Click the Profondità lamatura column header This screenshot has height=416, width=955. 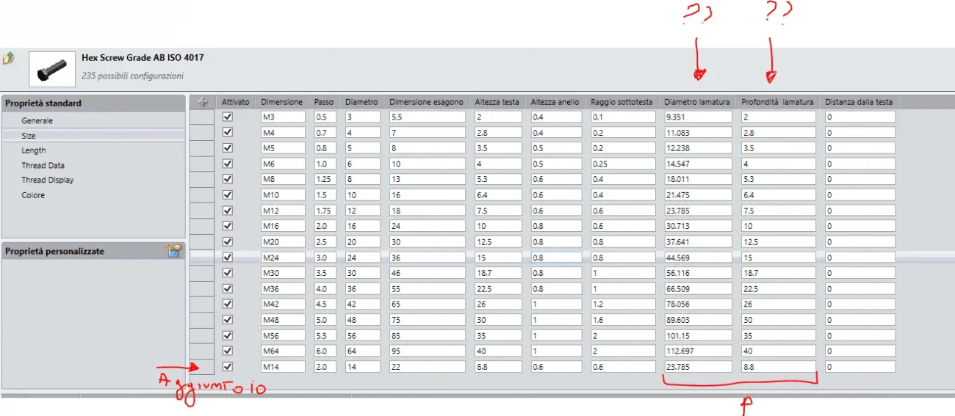pos(778,102)
